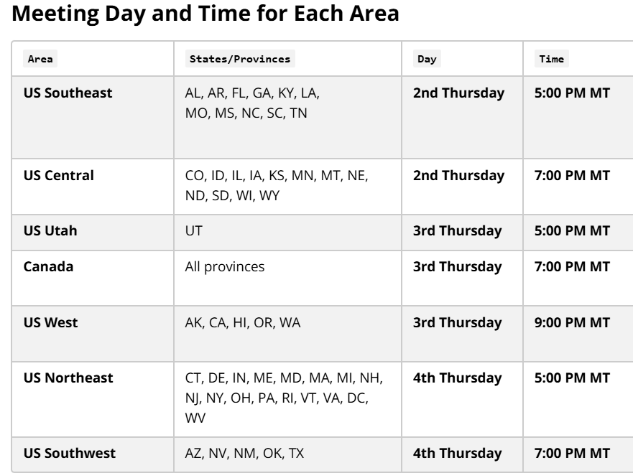This screenshot has height=473, width=633.
Task: Select the US Southwest area cell
Action: click(93, 454)
